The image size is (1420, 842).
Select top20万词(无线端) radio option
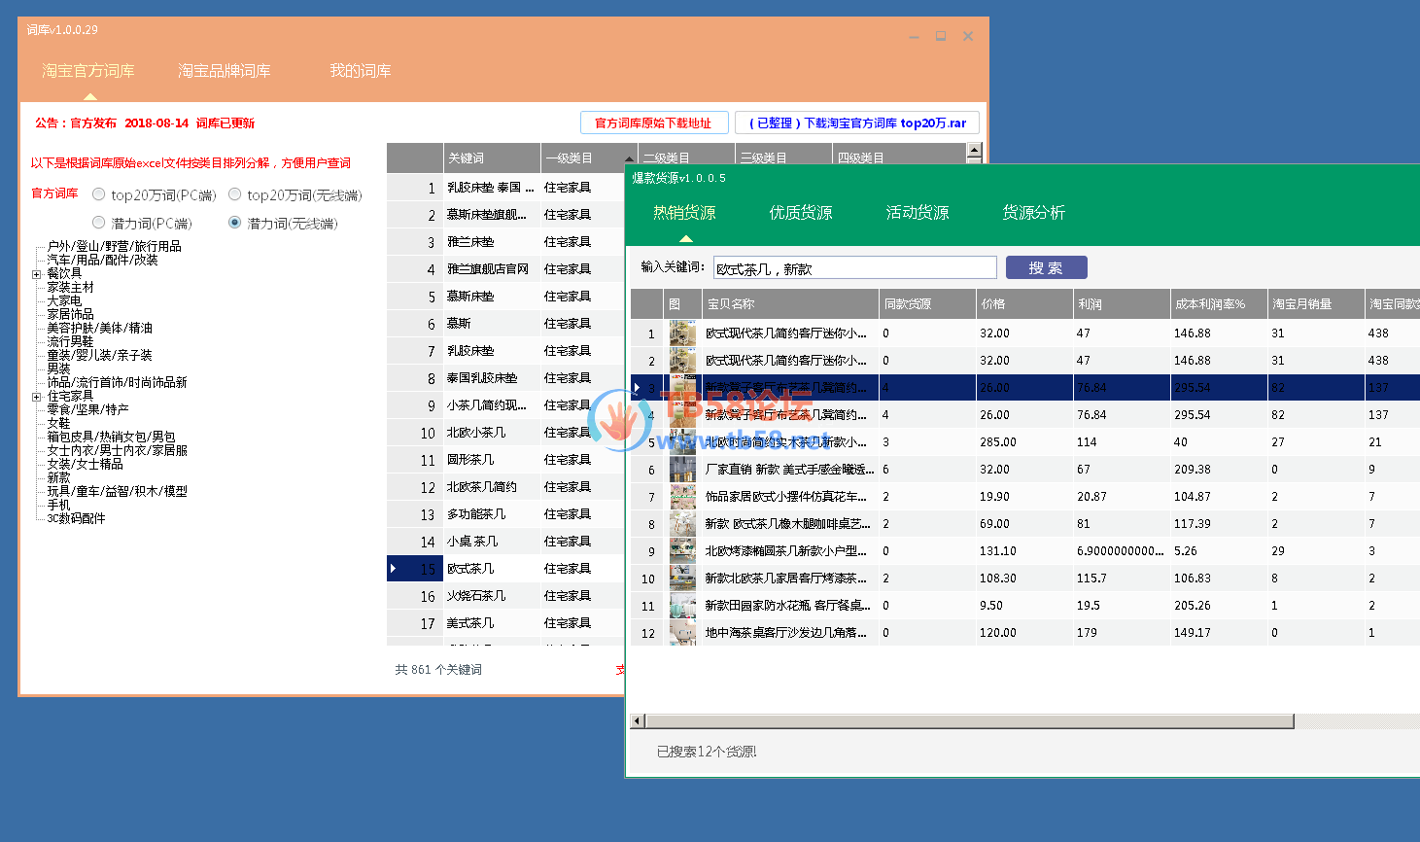235,194
